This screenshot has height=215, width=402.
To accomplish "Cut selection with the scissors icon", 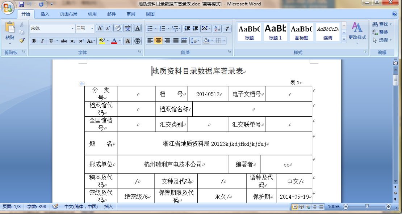I will [x=22, y=25].
